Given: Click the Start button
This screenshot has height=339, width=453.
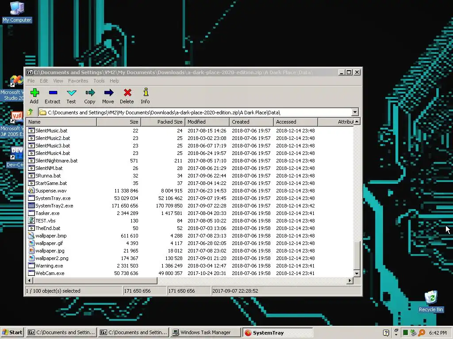Looking at the screenshot, I should pos(12,332).
